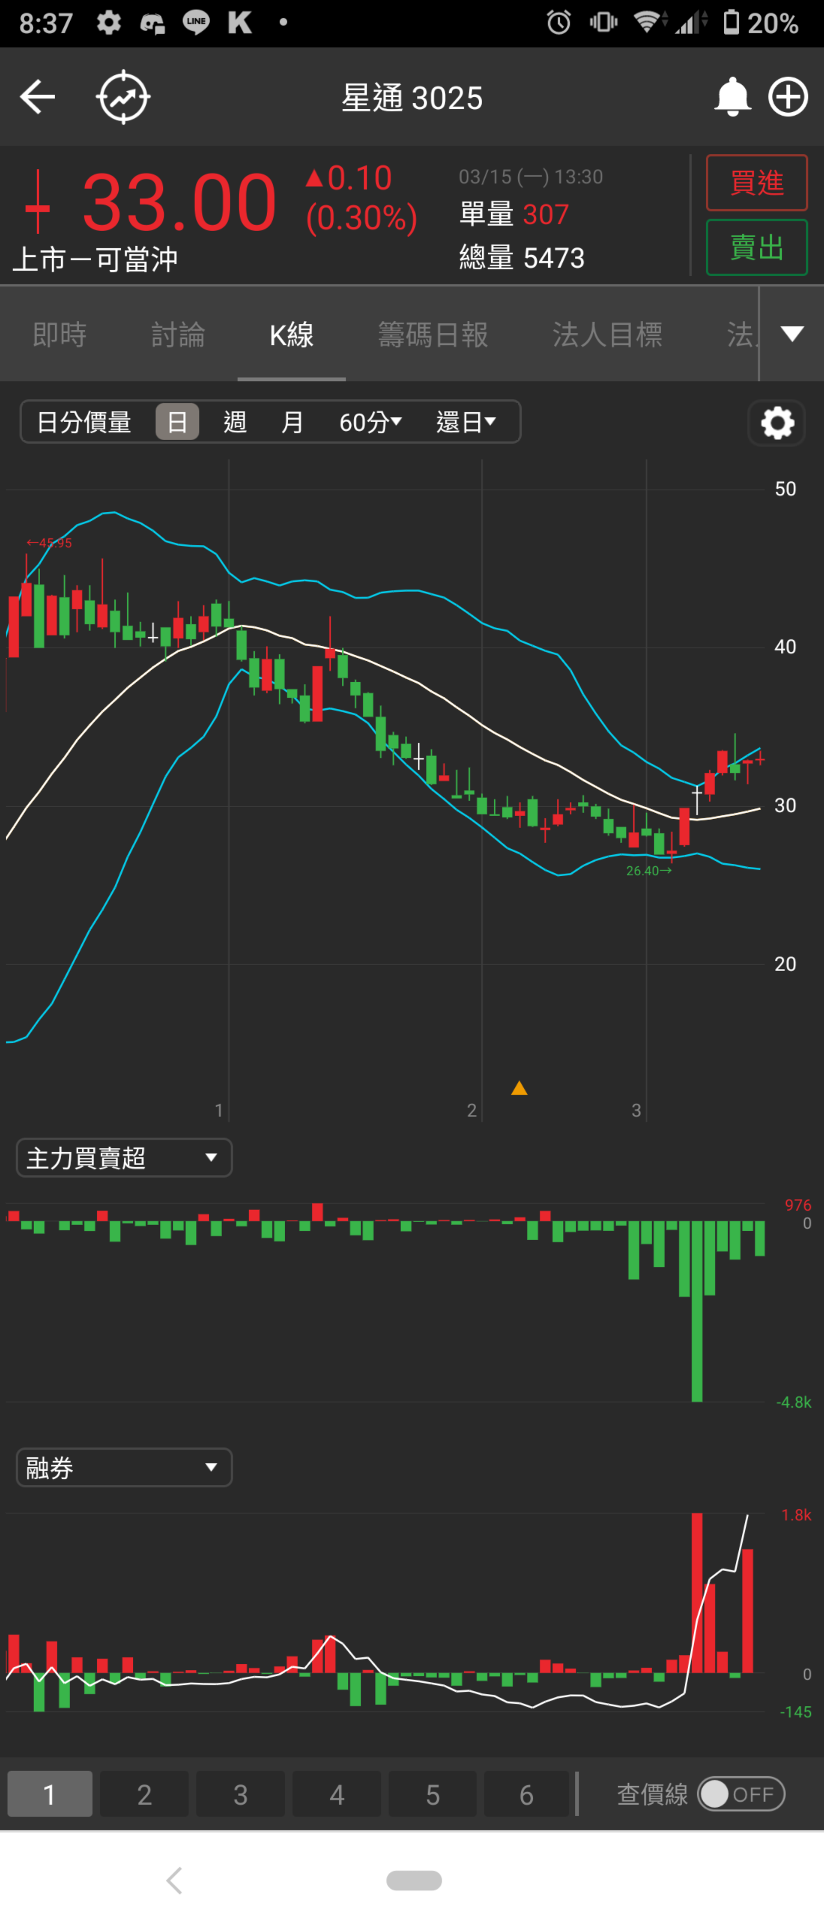The width and height of the screenshot is (824, 1925).
Task: Switch chart to 週 weekly period
Action: pyautogui.click(x=235, y=422)
